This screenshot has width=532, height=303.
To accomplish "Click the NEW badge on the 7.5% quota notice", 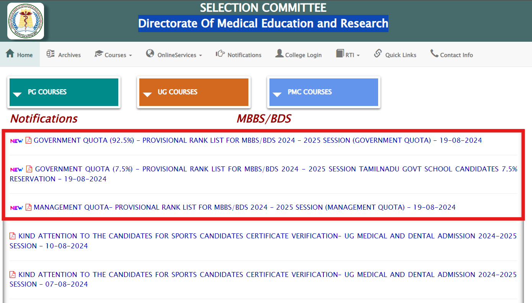I will pyautogui.click(x=16, y=169).
